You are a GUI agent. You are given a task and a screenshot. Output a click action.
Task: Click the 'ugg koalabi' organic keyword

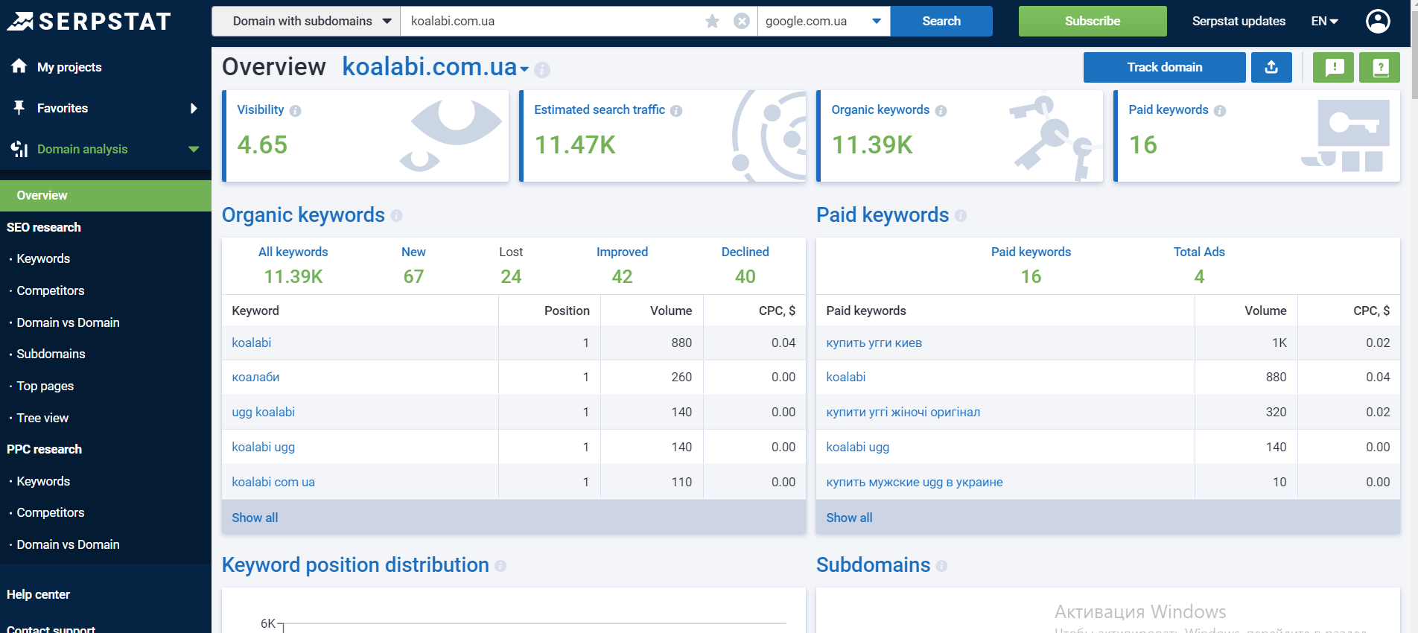pos(263,412)
